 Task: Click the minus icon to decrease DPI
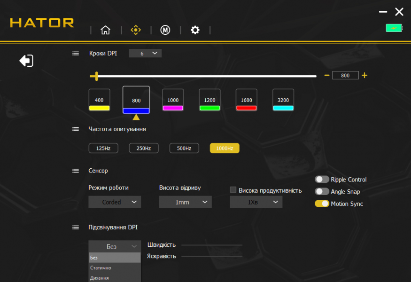327,76
